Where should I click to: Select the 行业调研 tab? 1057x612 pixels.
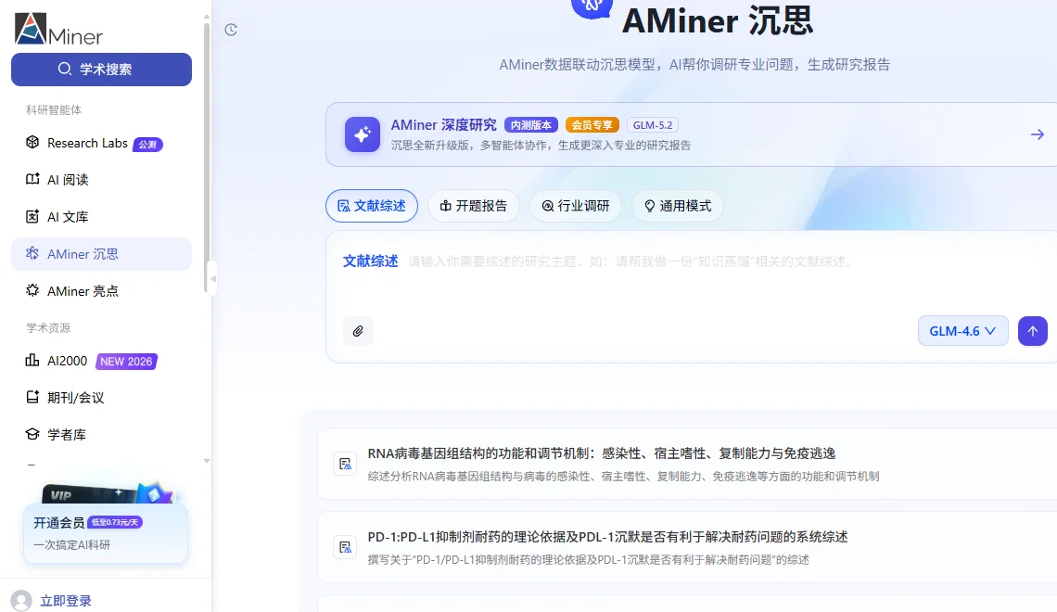pos(576,206)
